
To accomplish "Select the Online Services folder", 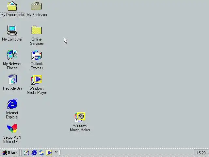I will [37, 30].
